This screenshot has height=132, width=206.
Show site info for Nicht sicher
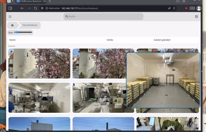tap(53, 8)
